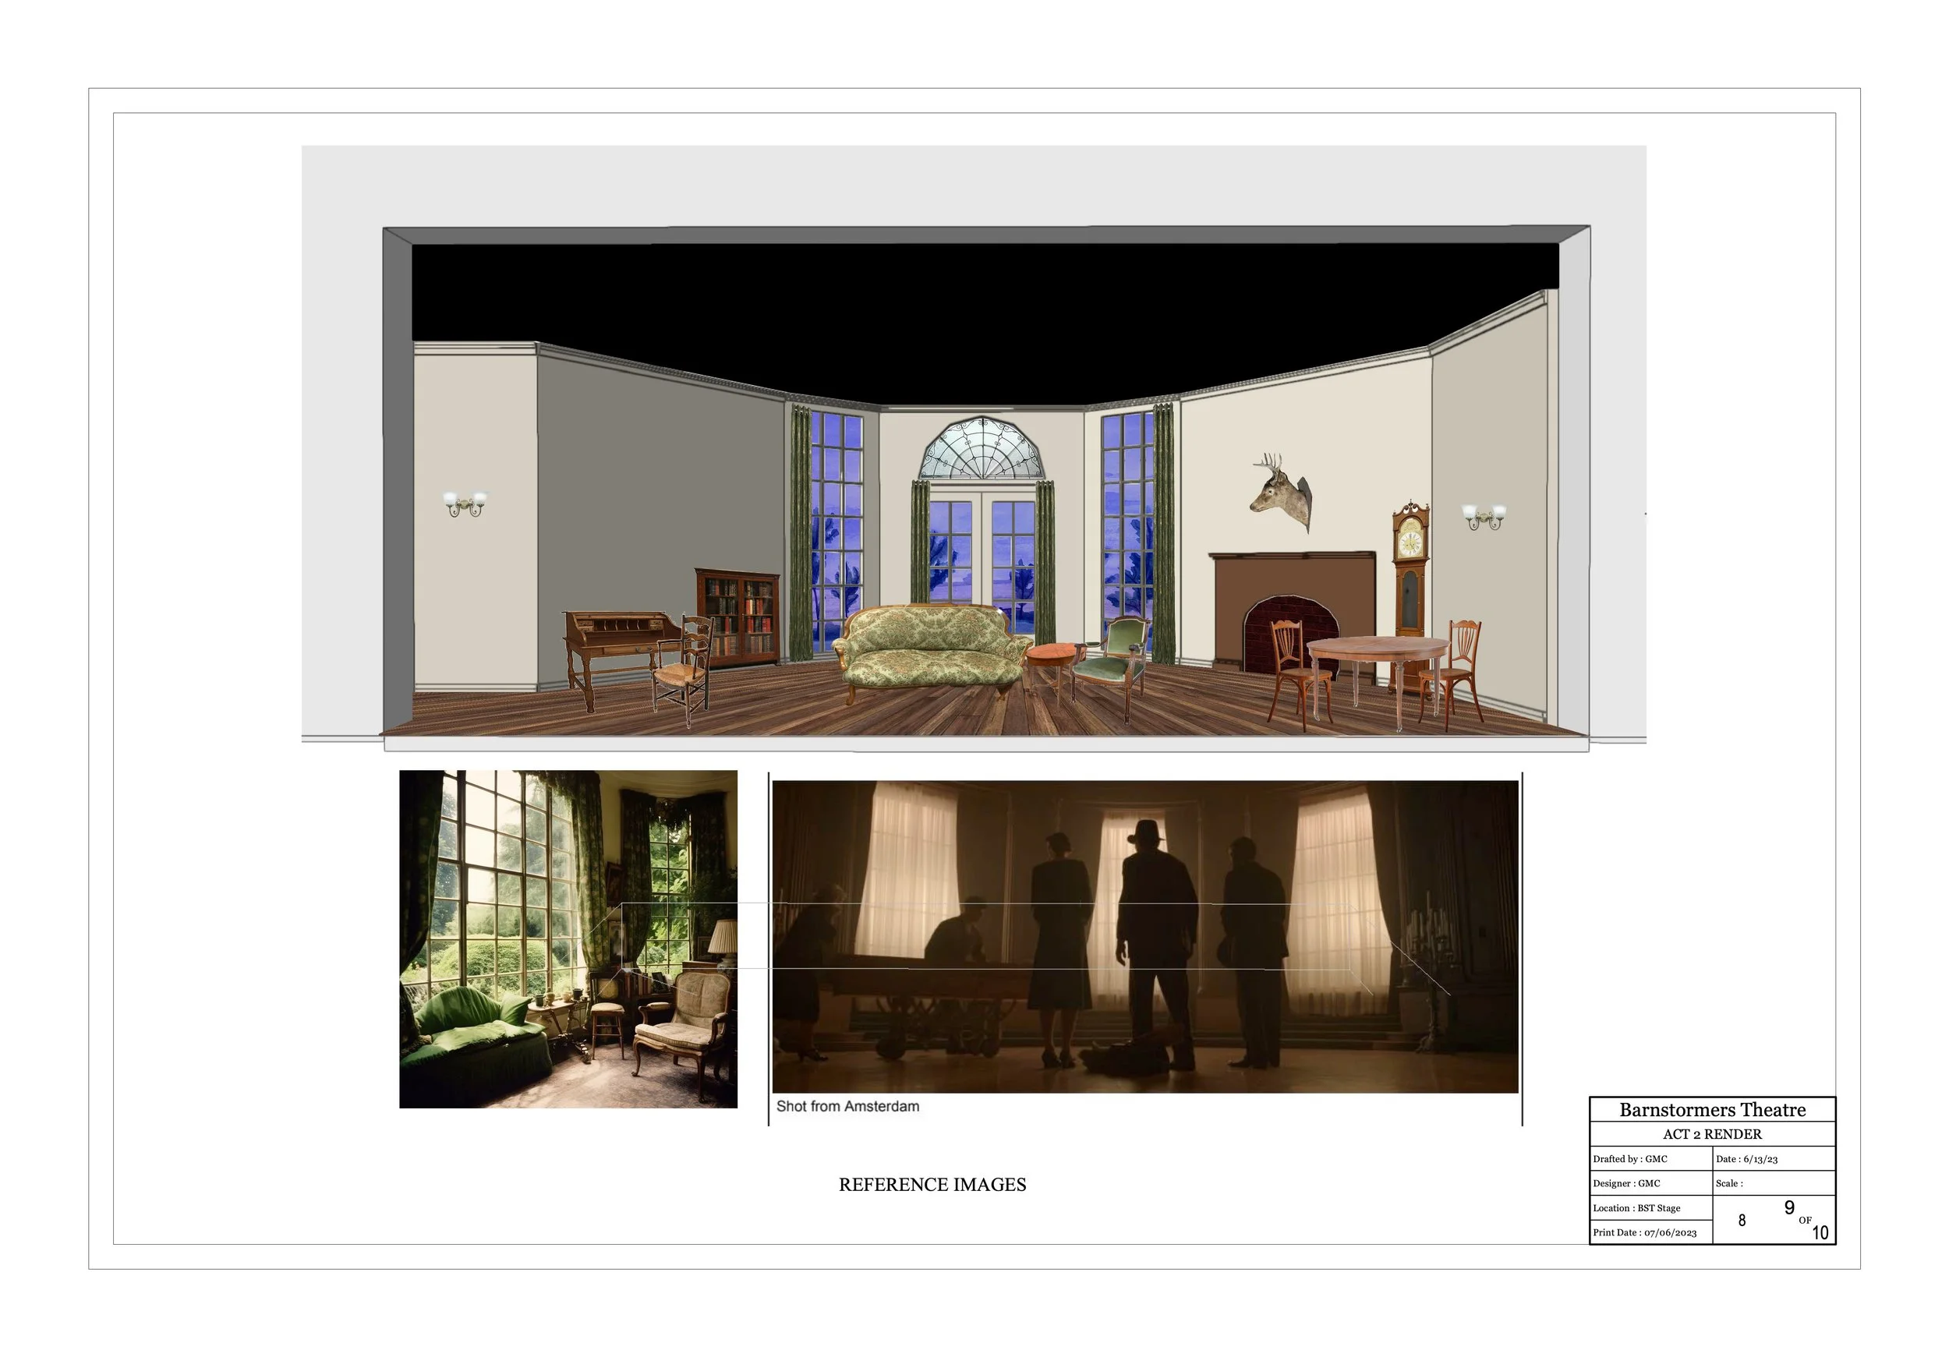The height and width of the screenshot is (1357, 1949).
Task: Click the "REFERENCE IMAGES" heading text
Action: coord(932,1184)
